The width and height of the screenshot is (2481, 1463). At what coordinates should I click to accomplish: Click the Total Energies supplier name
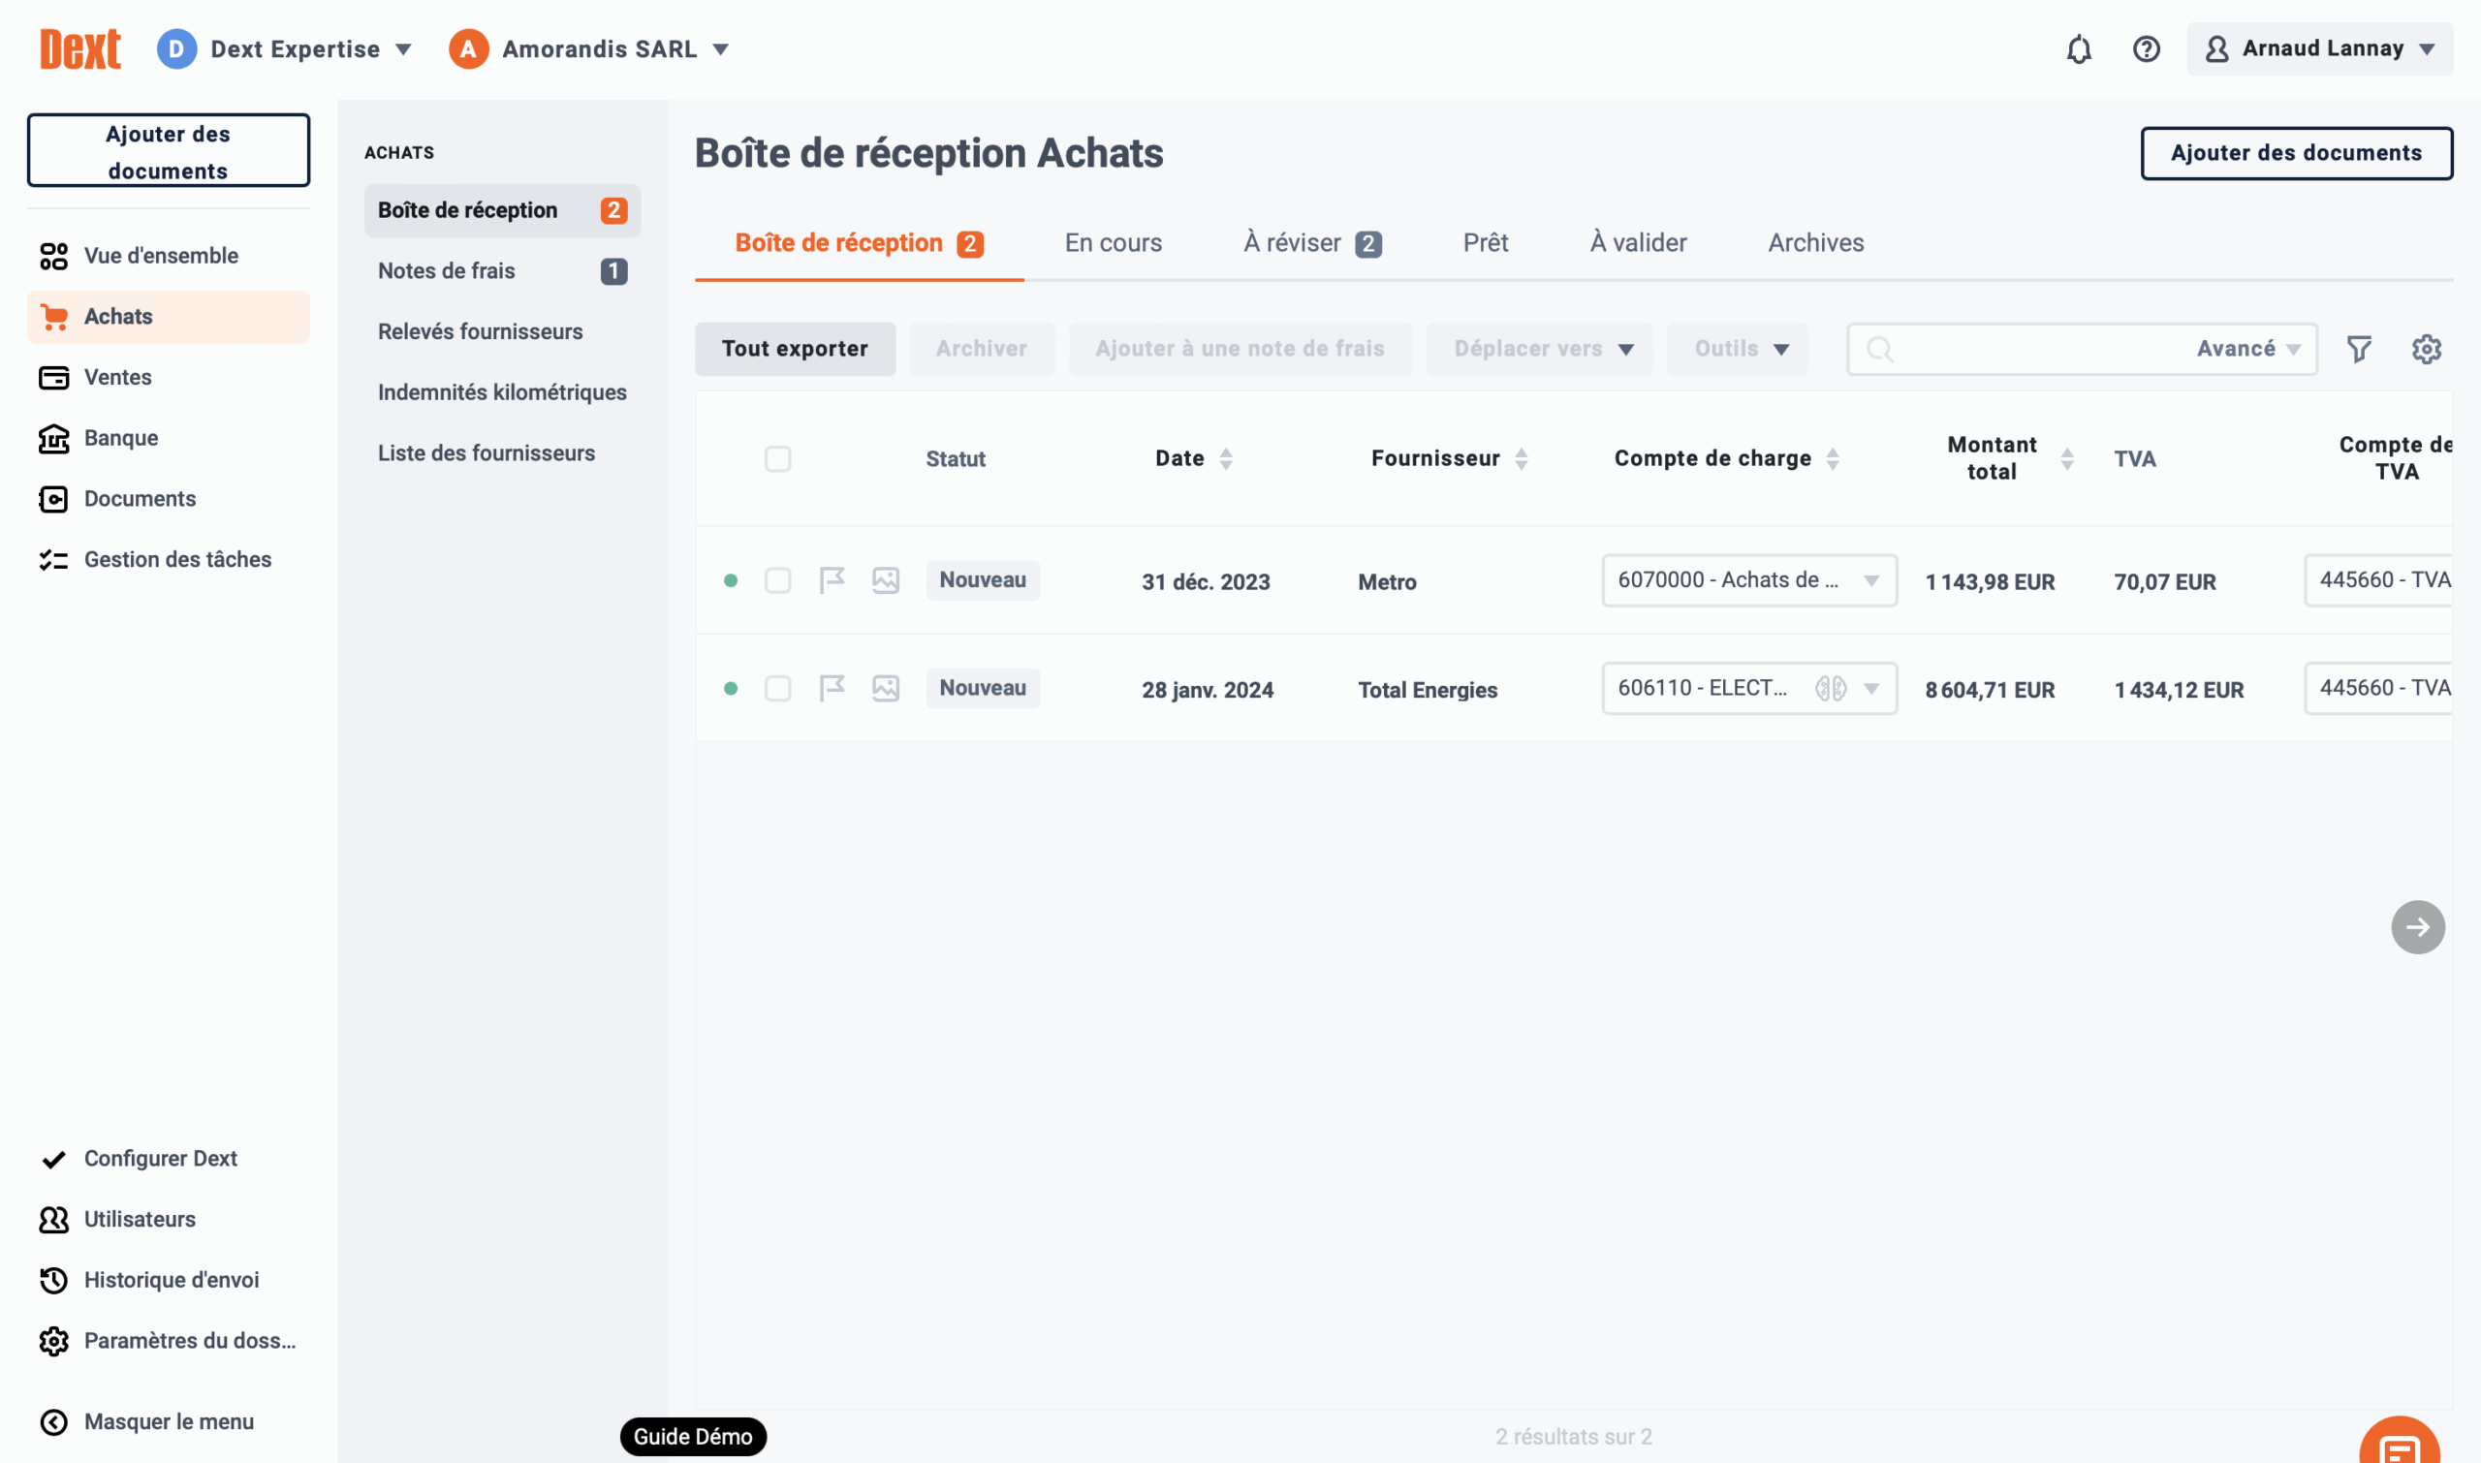[x=1427, y=690]
